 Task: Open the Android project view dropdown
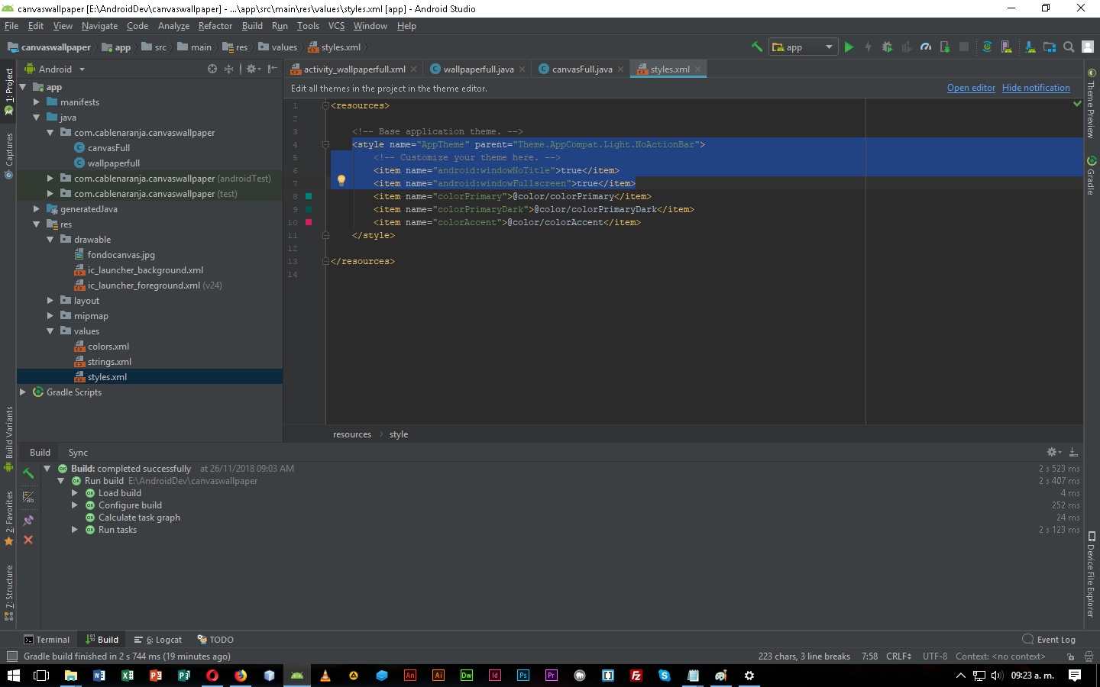(x=55, y=69)
